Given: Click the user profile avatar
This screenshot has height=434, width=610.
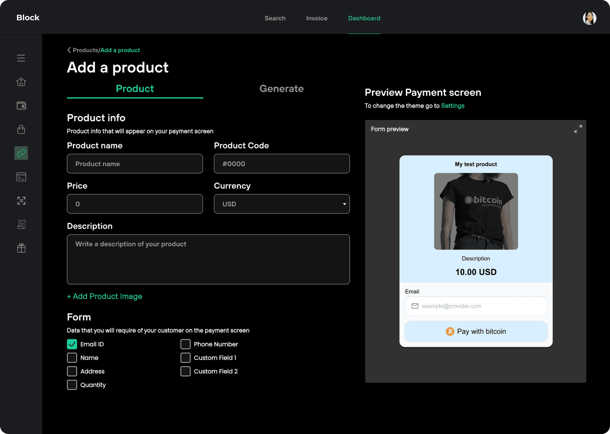Looking at the screenshot, I should 590,18.
